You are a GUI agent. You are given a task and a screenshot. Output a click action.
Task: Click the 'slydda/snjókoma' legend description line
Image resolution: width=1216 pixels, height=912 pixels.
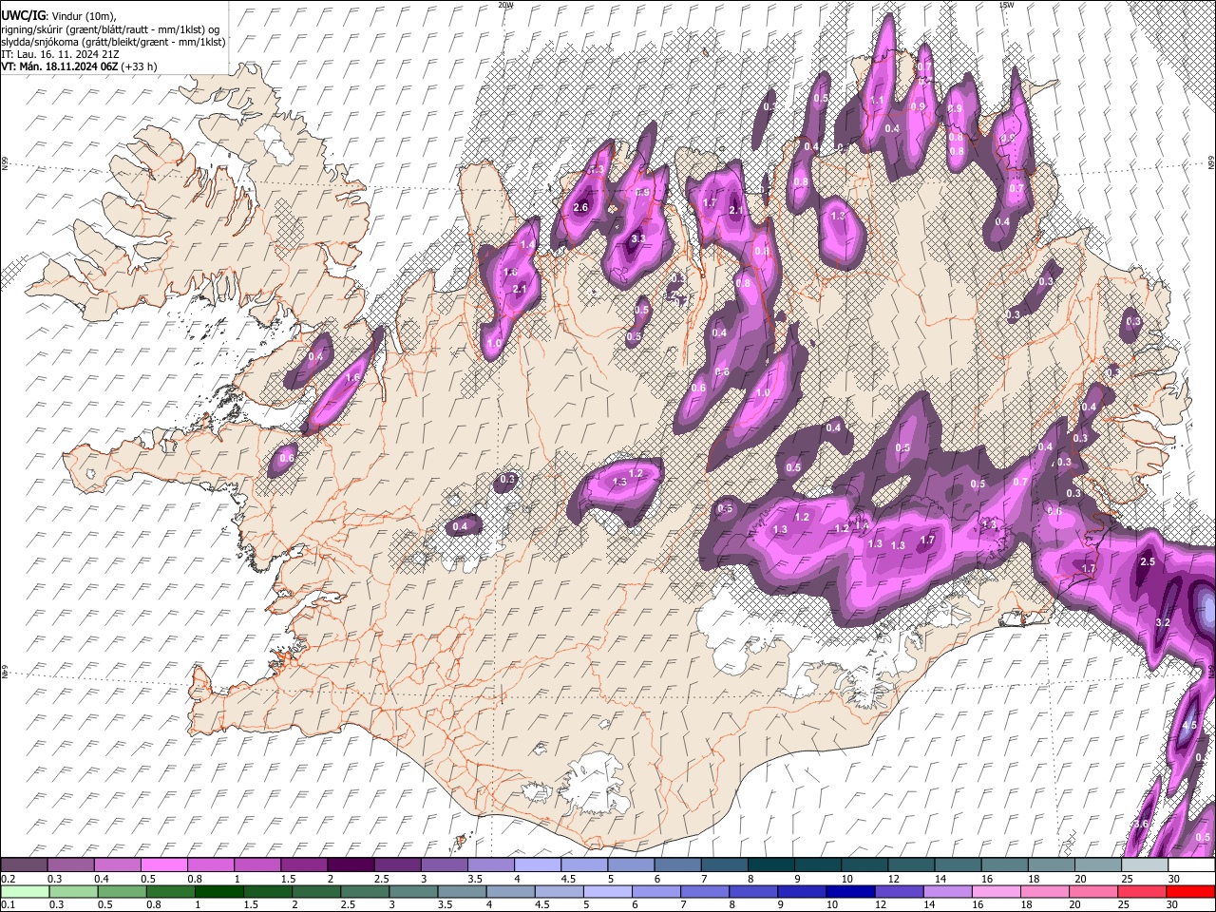click(113, 42)
